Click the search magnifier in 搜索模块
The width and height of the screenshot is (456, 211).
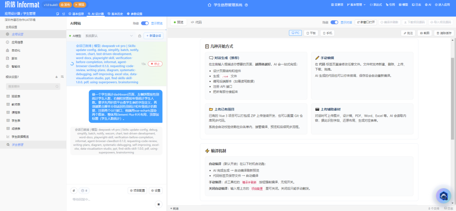click(x=57, y=86)
